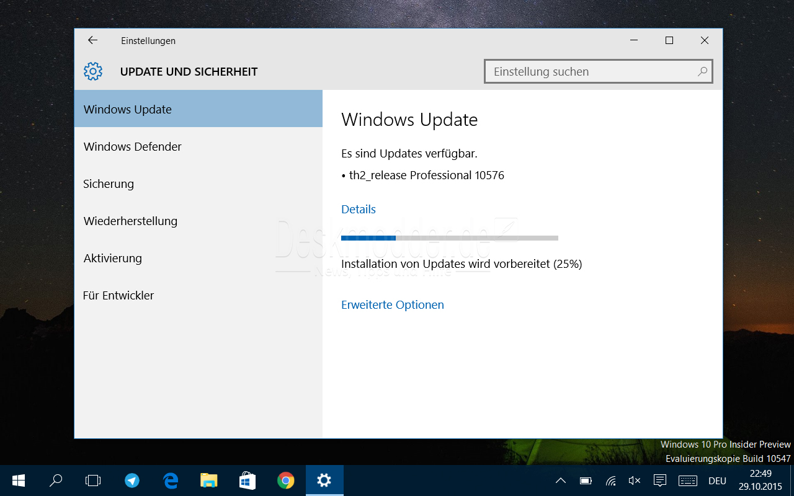Open Erweiterte Optionen link
The image size is (794, 496).
pos(393,305)
